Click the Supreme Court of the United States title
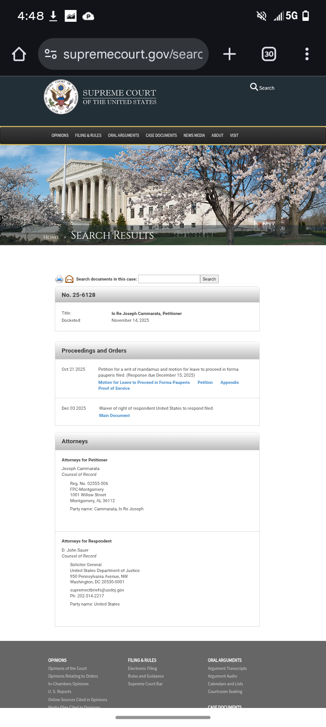 click(x=120, y=97)
